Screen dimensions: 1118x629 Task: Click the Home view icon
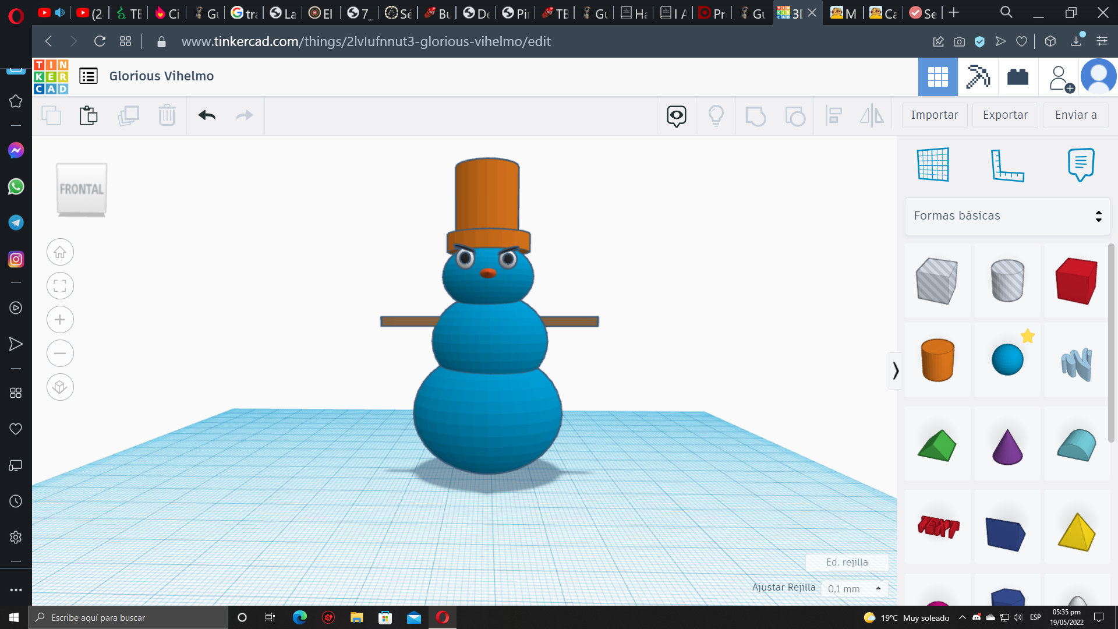60,252
